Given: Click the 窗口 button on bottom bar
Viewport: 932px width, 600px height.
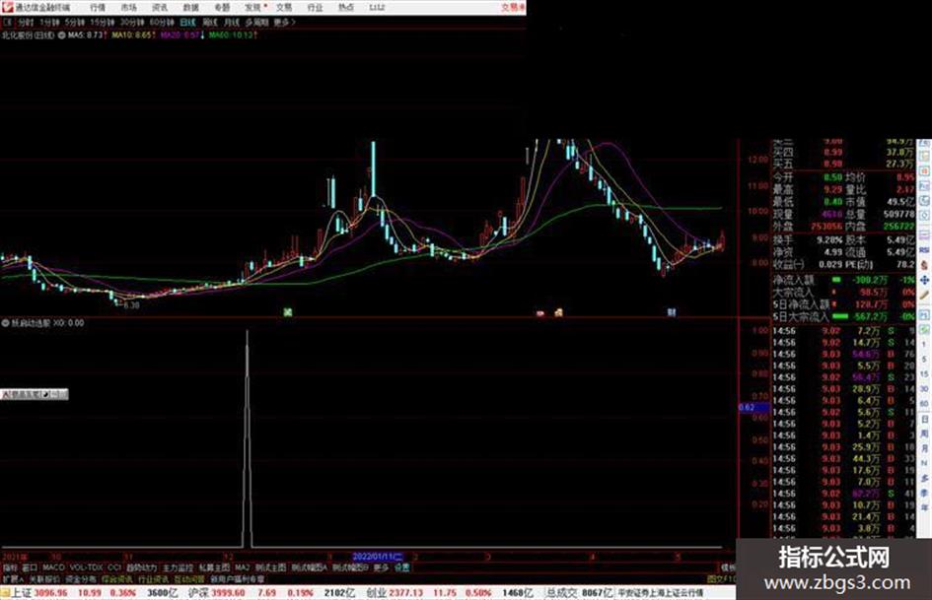Looking at the screenshot, I should click(30, 567).
